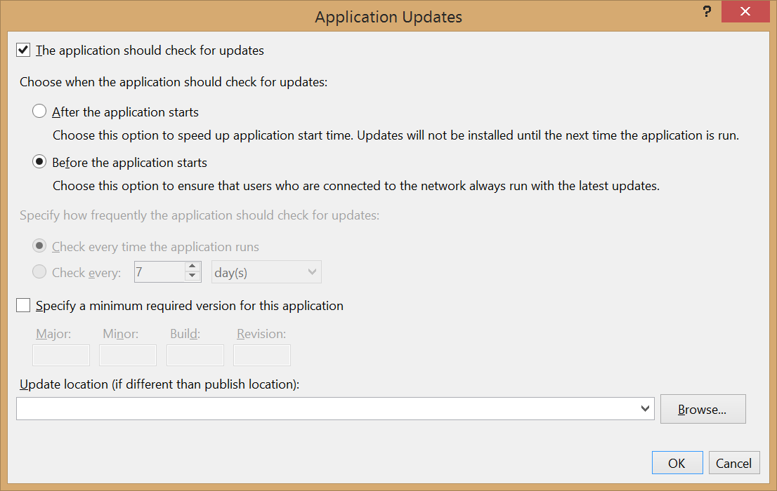Select the 'Check every' interval radio button
Screen dimensions: 777x491
(x=40, y=272)
